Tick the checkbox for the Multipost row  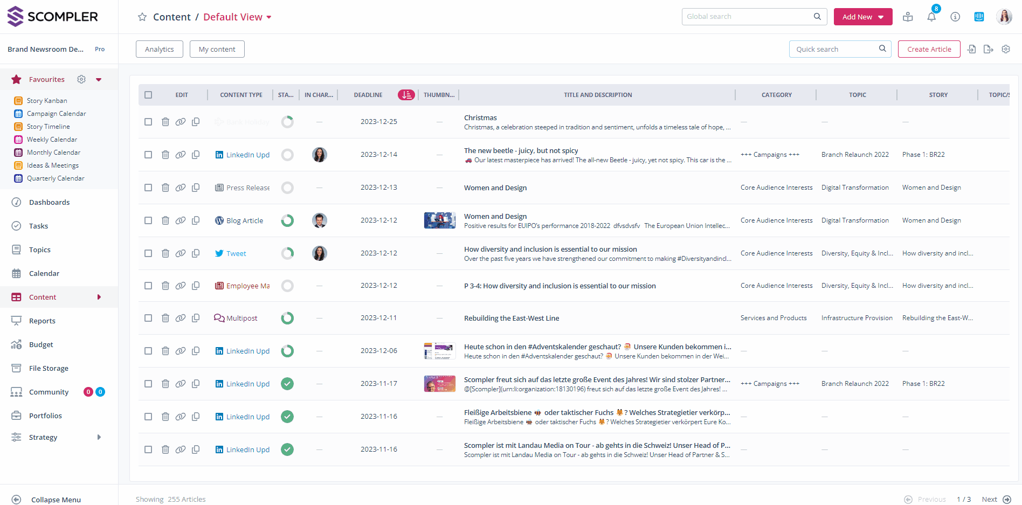click(x=148, y=318)
